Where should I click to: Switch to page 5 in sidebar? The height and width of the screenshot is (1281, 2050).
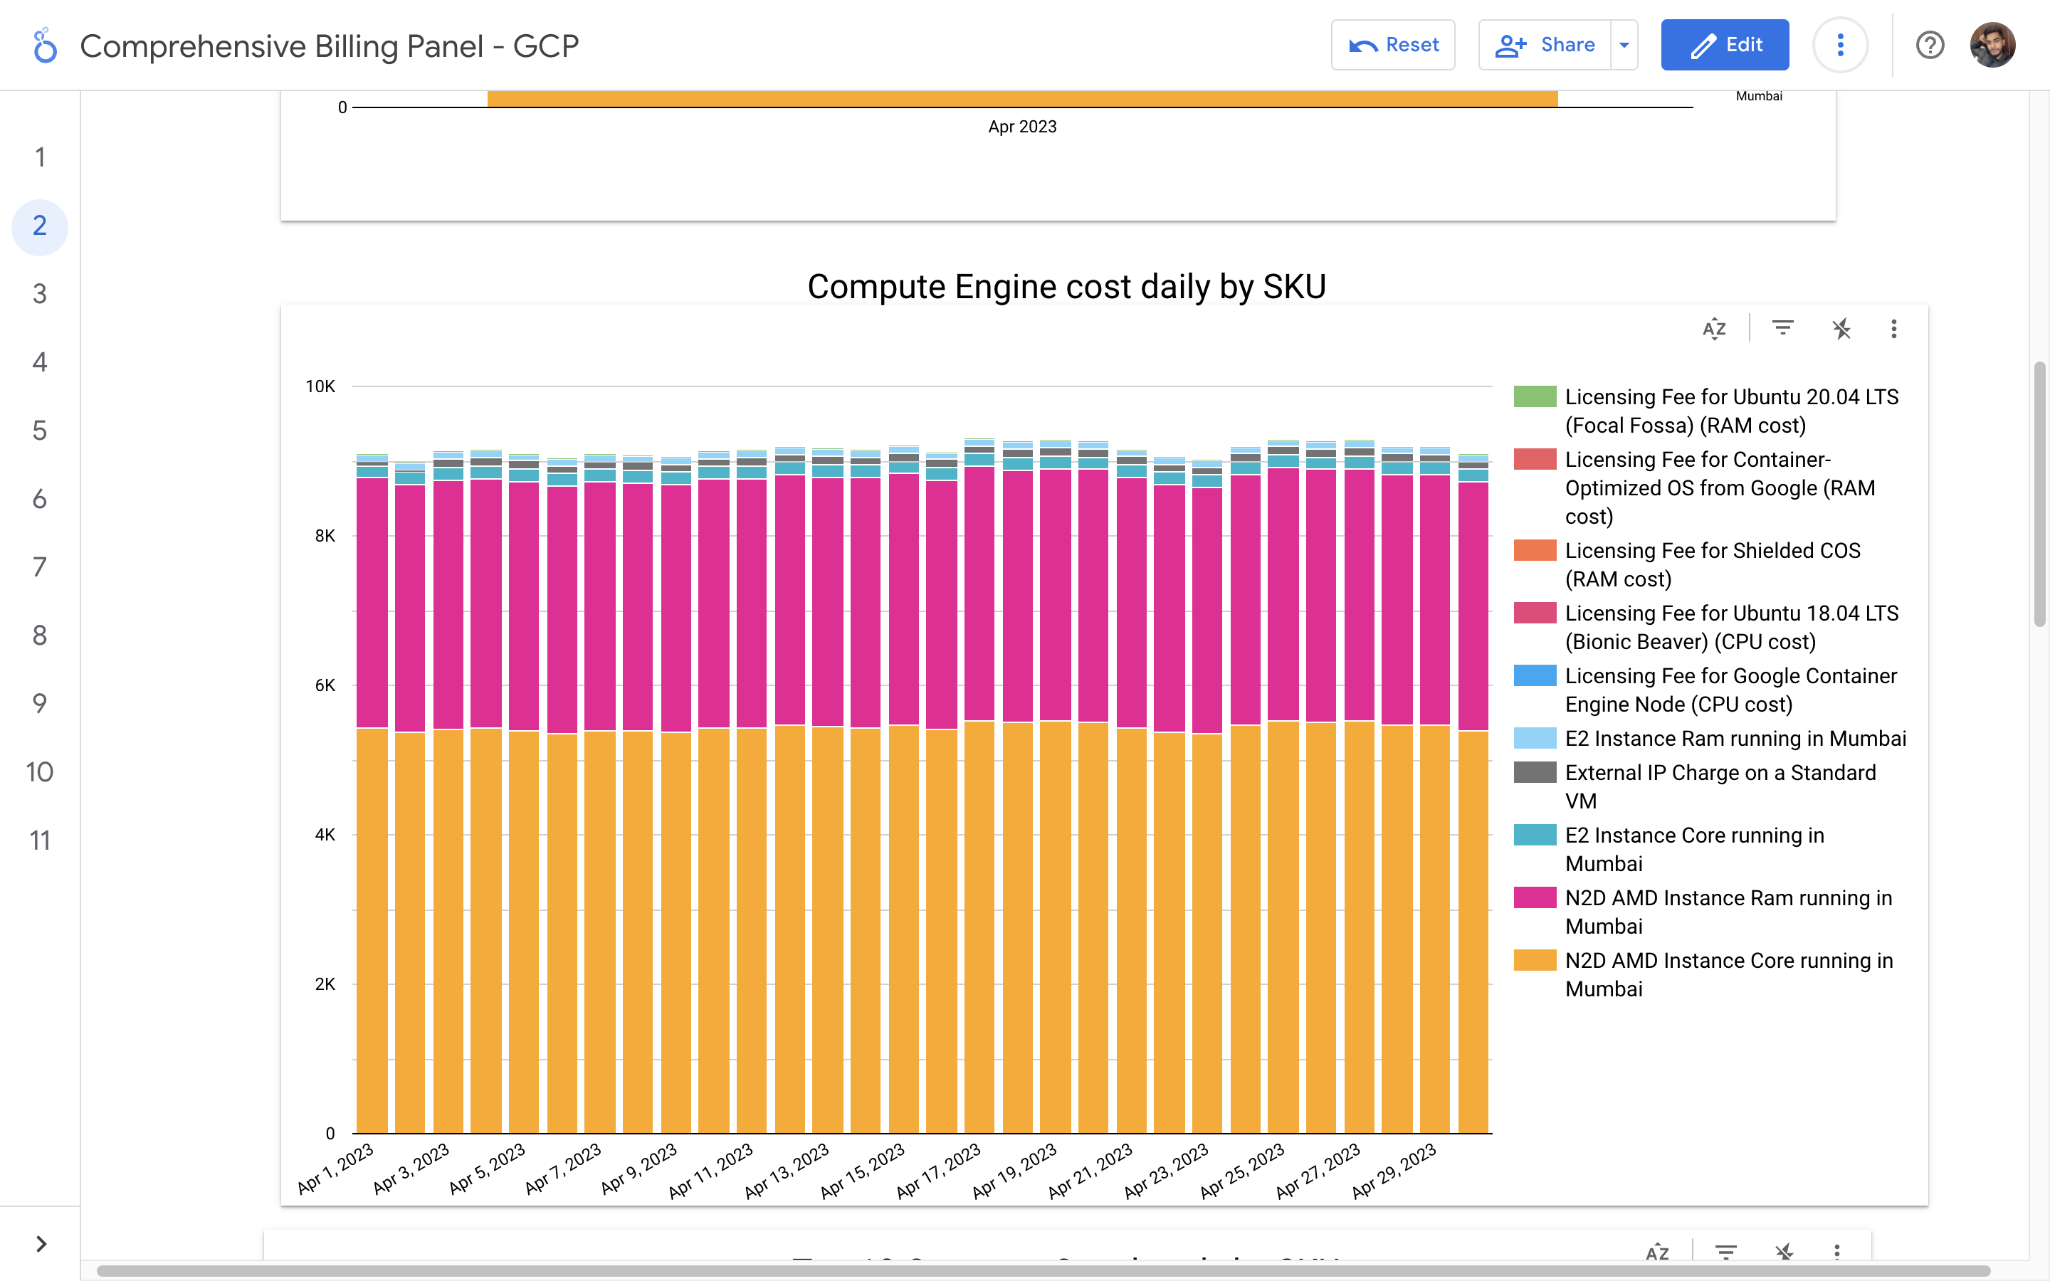point(40,431)
